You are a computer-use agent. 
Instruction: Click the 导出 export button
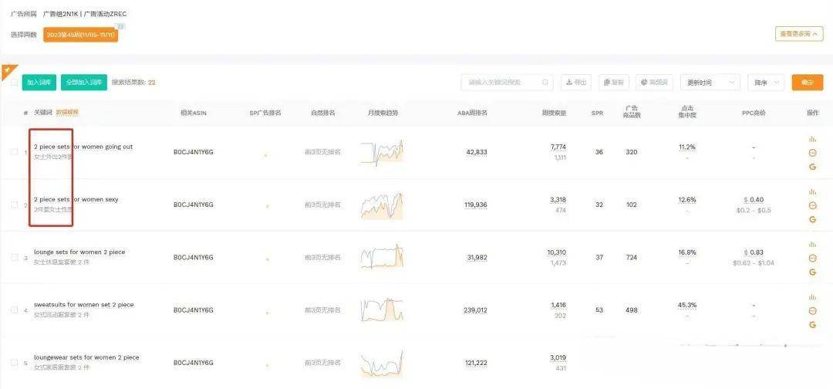(x=576, y=83)
